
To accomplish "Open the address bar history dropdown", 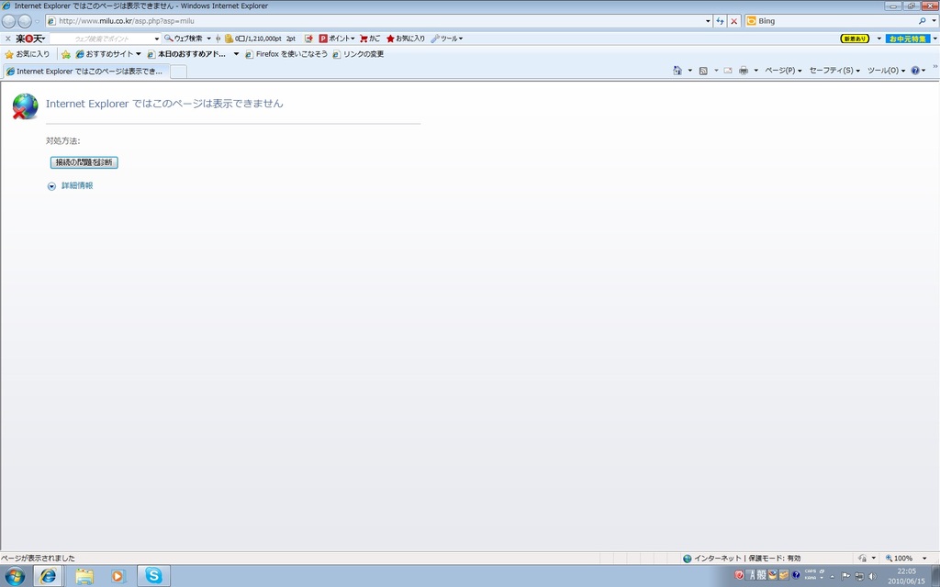I will tap(708, 21).
